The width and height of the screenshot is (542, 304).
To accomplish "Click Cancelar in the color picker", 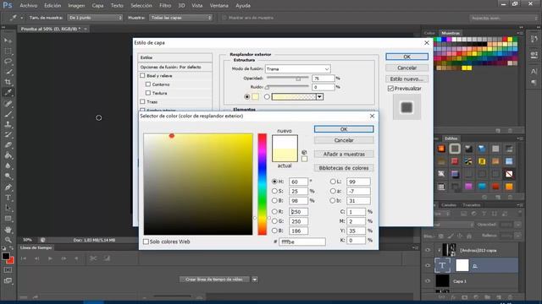I will click(344, 140).
